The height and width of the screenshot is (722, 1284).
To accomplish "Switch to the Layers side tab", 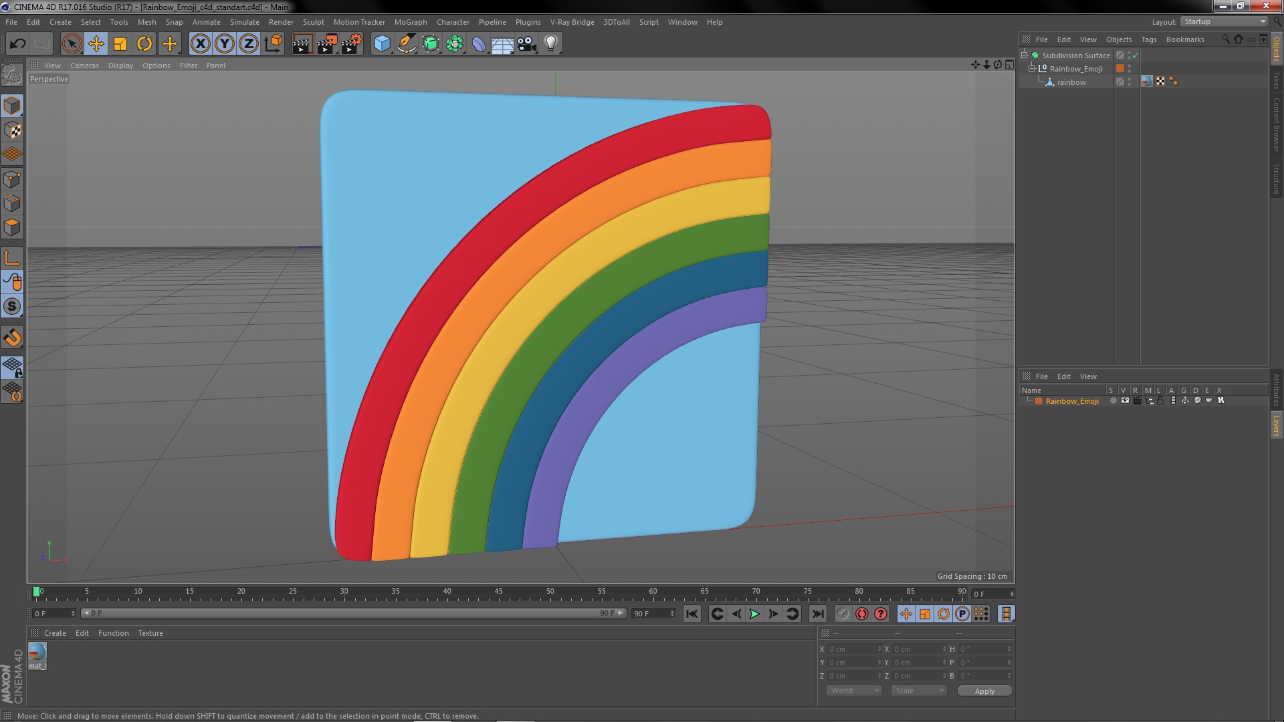I will (1276, 425).
